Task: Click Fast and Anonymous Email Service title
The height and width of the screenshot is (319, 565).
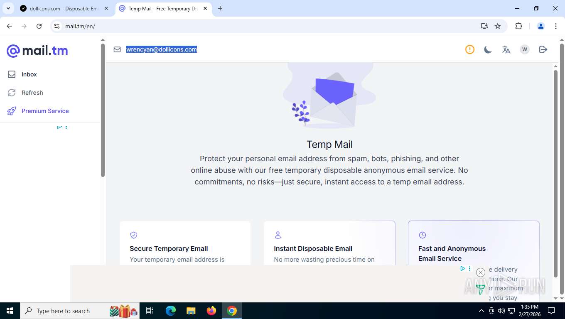Action: [x=452, y=253]
